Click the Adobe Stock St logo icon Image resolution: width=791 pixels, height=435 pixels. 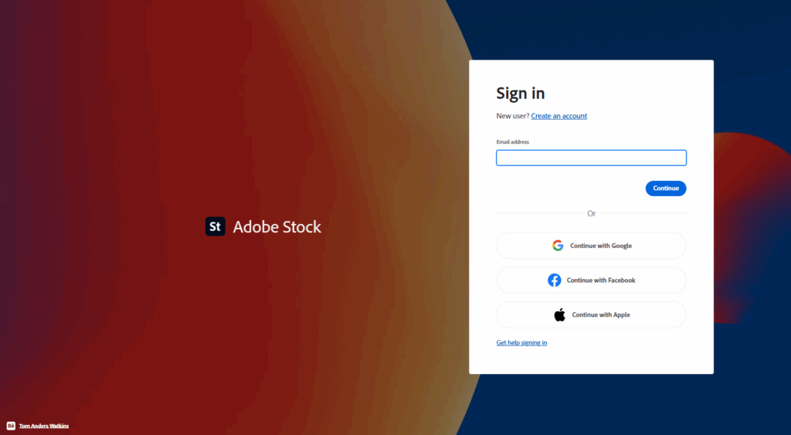click(215, 226)
